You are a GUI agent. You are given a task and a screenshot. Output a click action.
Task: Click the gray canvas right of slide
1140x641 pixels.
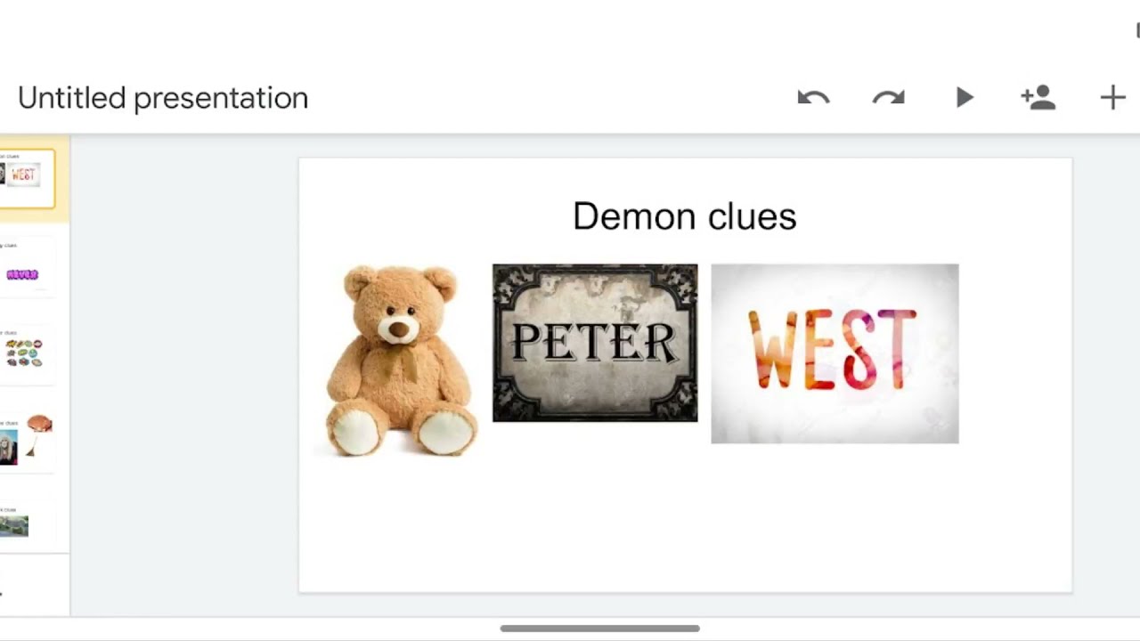tap(1105, 374)
